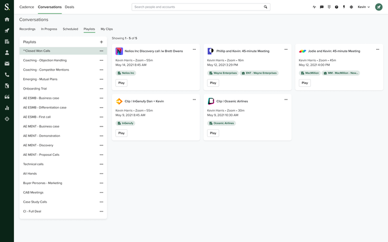Click the MacMillion account tag
Image resolution: width=388 pixels, height=242 pixels.
(309, 73)
